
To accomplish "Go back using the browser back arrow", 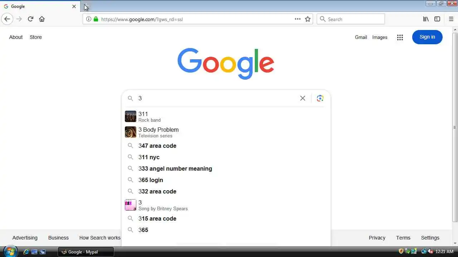I will [x=7, y=19].
